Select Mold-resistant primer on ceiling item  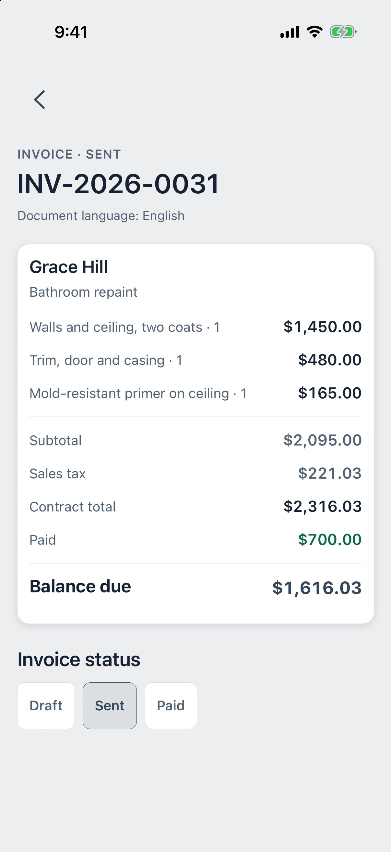click(196, 393)
